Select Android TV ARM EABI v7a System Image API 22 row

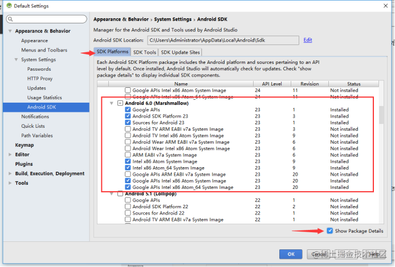click(x=238, y=220)
